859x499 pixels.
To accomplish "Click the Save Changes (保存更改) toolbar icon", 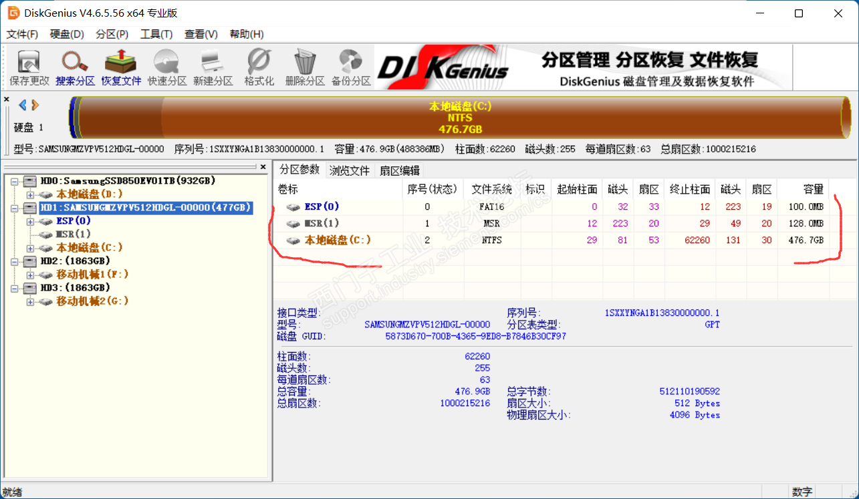I will point(29,61).
